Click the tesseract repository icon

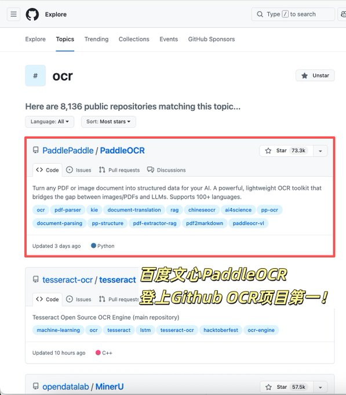(x=36, y=279)
